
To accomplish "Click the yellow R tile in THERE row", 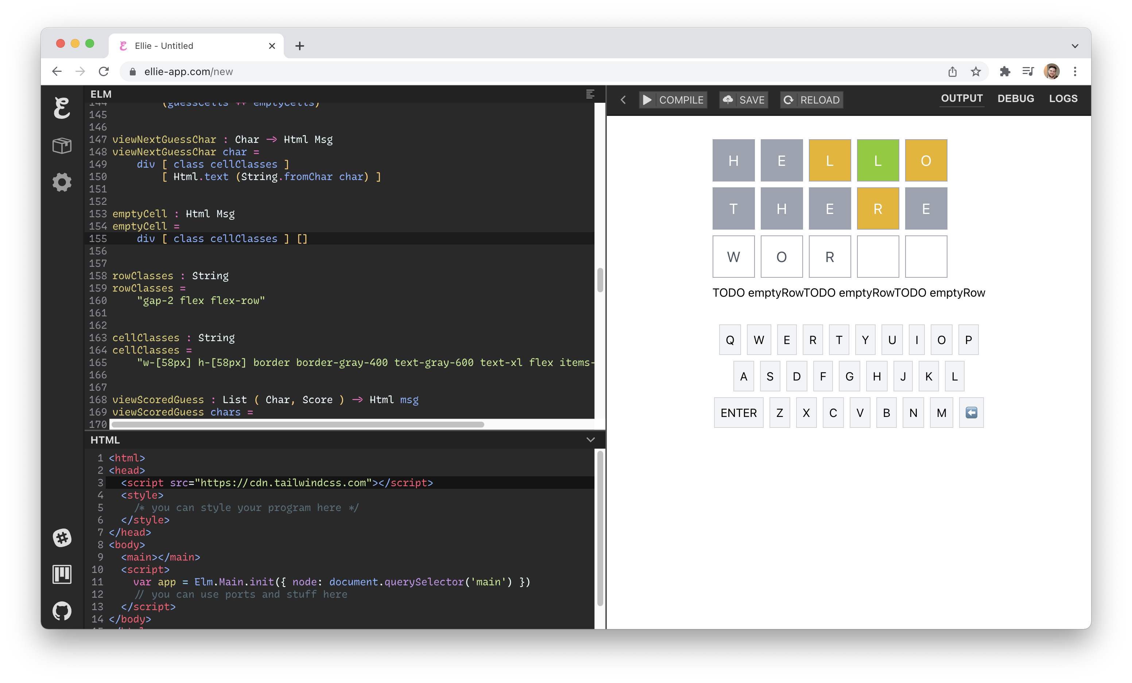I will 877,208.
